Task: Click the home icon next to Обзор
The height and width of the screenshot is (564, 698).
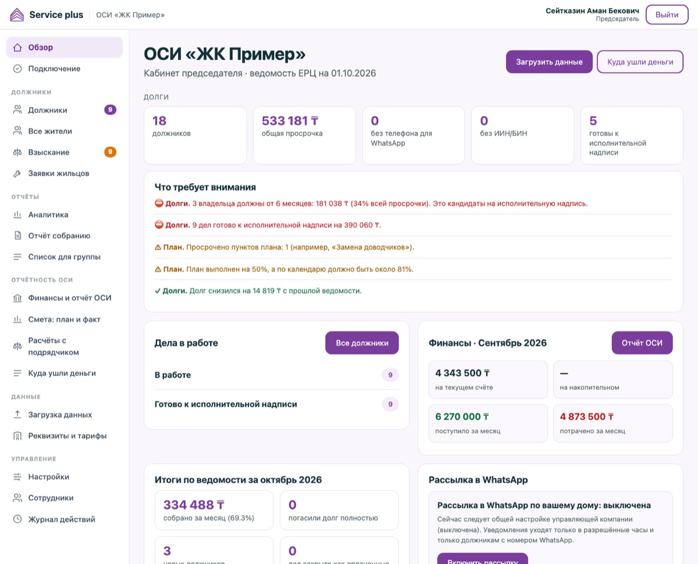Action: coord(17,48)
